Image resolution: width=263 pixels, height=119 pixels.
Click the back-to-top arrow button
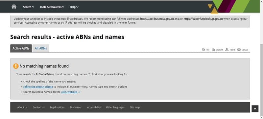coord(255,109)
